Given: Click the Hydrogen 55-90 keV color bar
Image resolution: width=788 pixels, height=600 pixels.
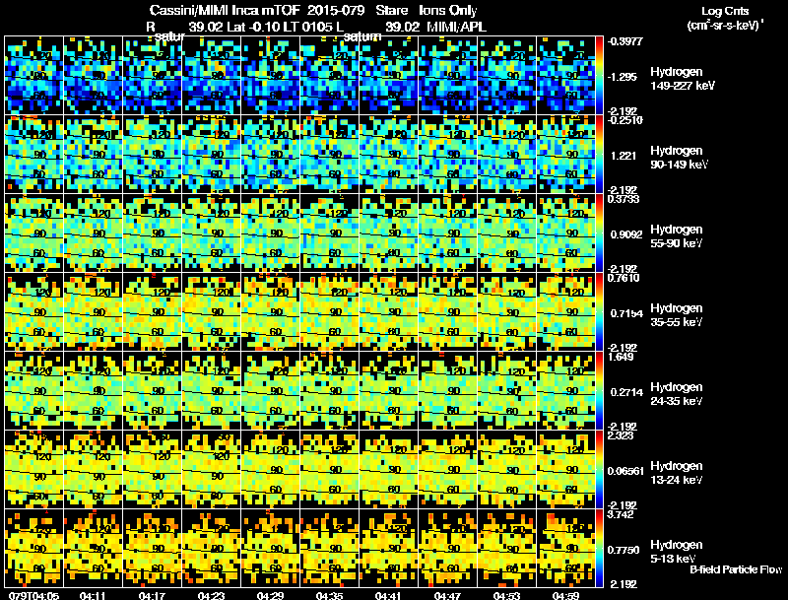Looking at the screenshot, I should click(599, 233).
